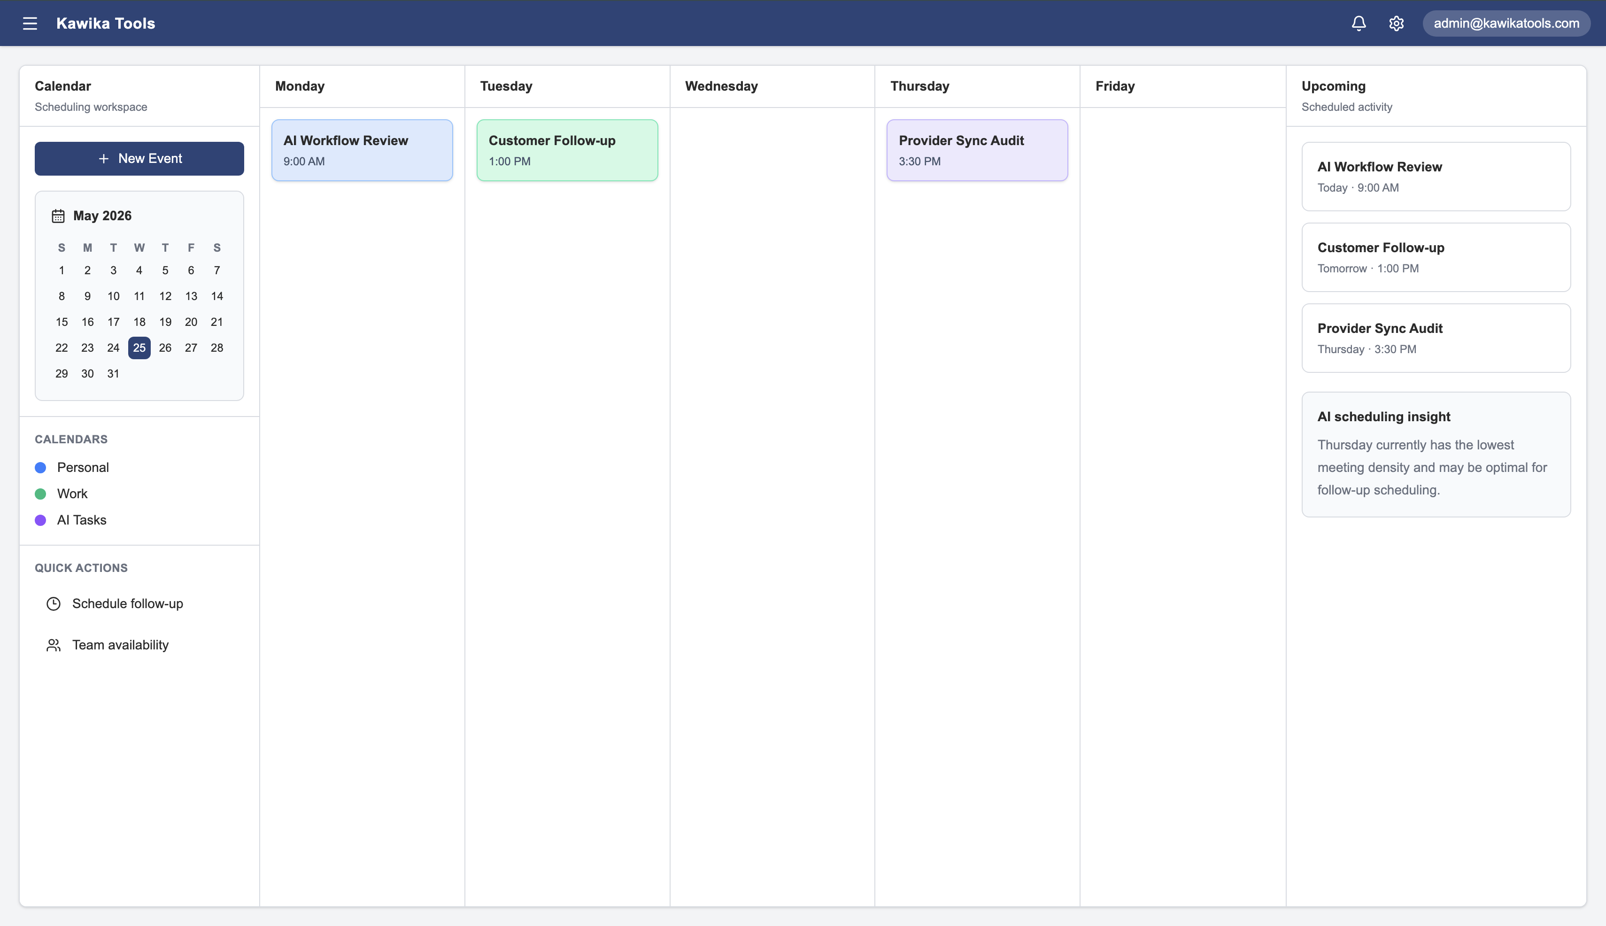Image resolution: width=1606 pixels, height=926 pixels.
Task: Select May 4 in mini calendar
Action: 139,270
